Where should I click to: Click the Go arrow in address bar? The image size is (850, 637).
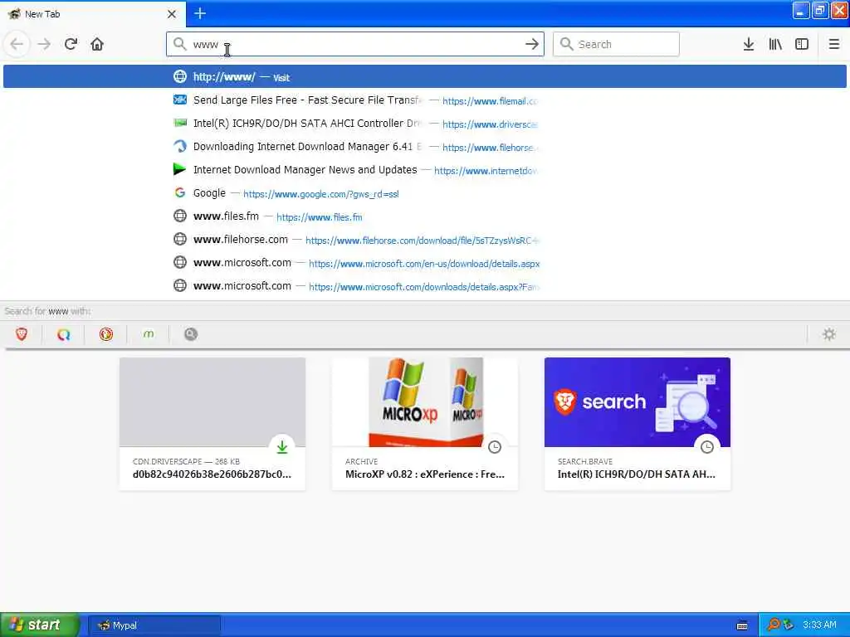(x=532, y=44)
